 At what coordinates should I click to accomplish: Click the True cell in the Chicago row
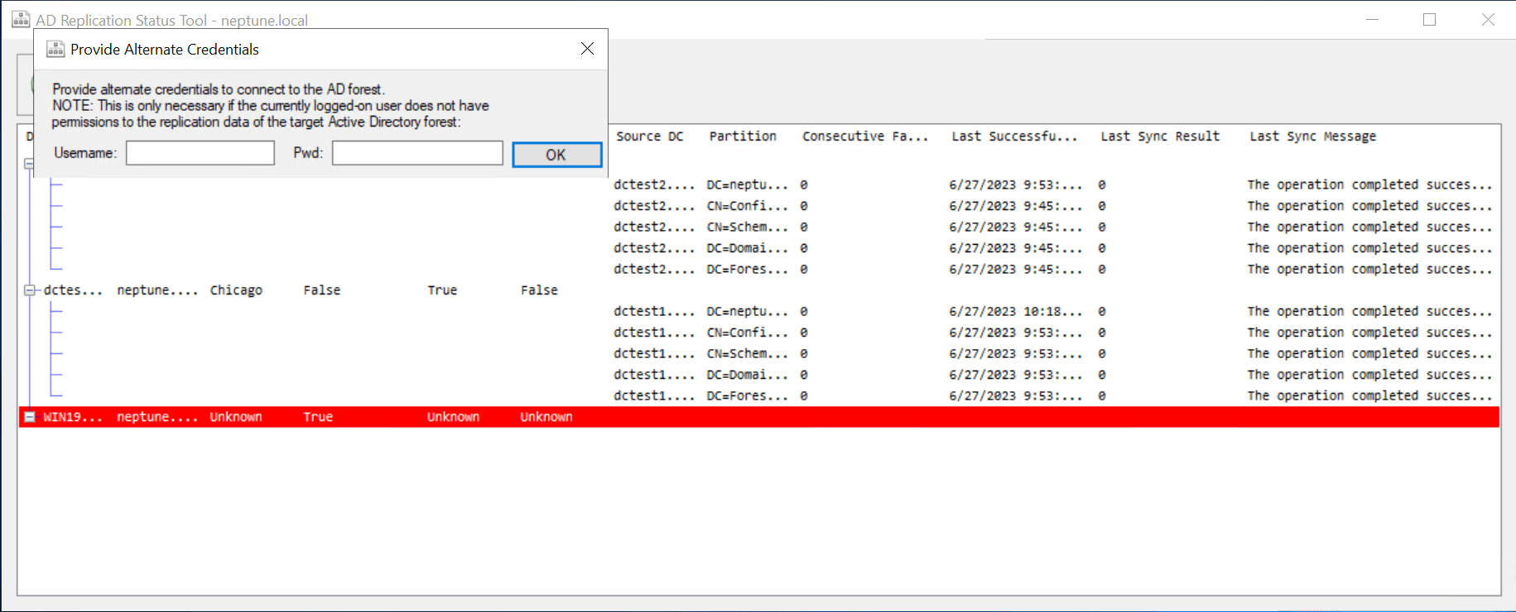tap(442, 290)
